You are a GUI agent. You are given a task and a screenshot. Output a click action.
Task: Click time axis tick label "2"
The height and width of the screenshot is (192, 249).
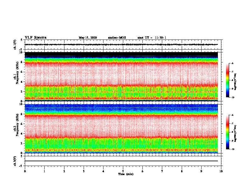tap(64, 171)
